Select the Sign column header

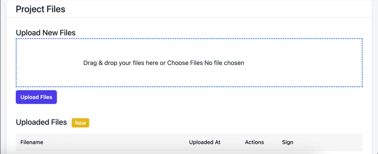pos(288,142)
